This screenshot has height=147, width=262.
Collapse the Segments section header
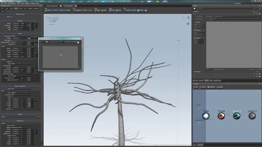tap(20, 21)
